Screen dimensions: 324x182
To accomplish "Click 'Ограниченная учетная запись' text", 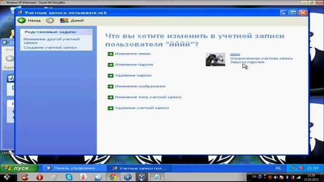I will pyautogui.click(x=261, y=59).
